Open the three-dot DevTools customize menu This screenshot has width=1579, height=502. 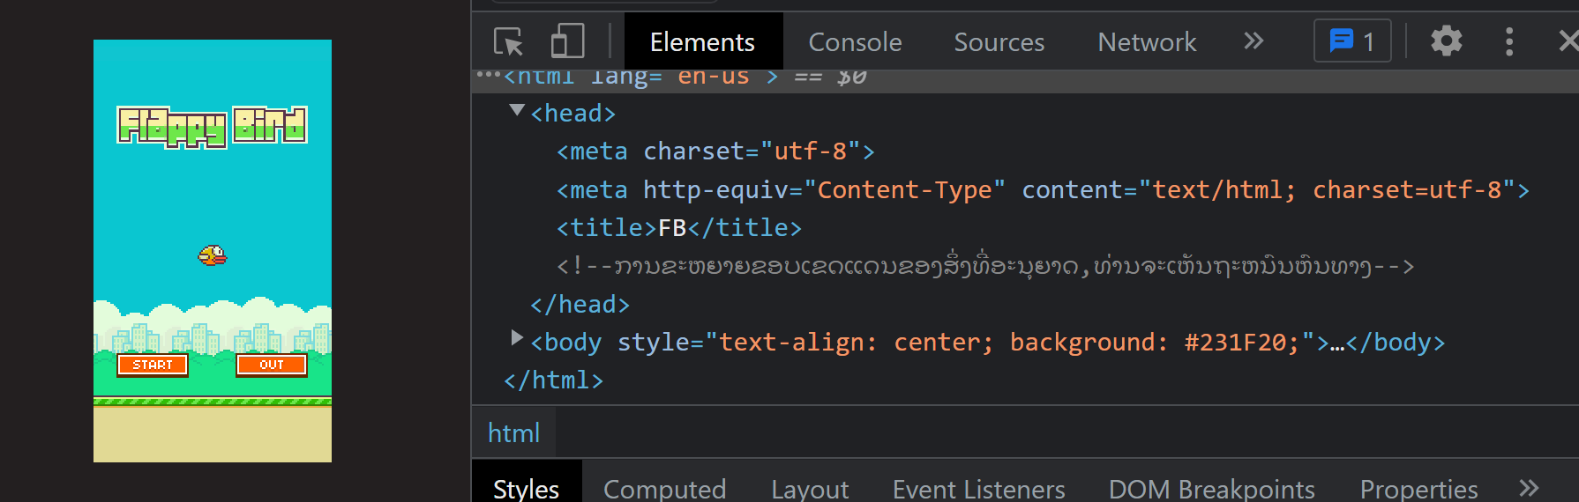pos(1509,41)
